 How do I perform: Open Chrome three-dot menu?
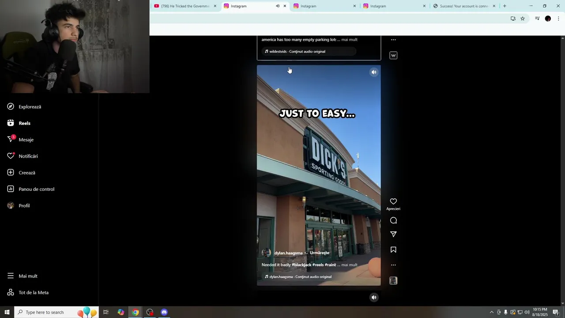558,19
